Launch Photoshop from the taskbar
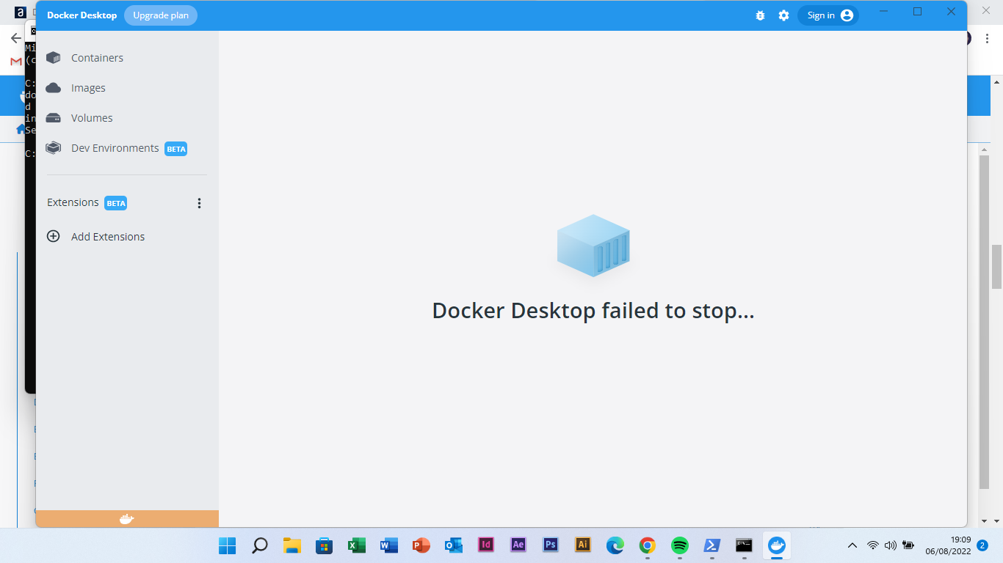The height and width of the screenshot is (563, 1003). coord(550,545)
